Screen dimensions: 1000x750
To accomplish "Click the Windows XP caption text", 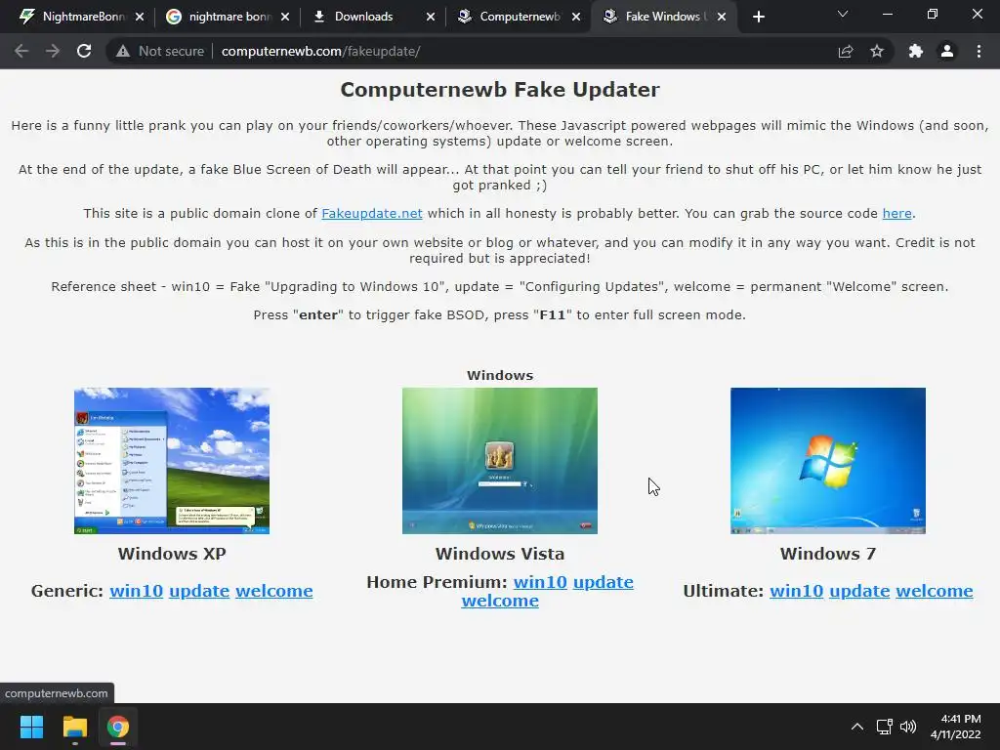I will 172,553.
